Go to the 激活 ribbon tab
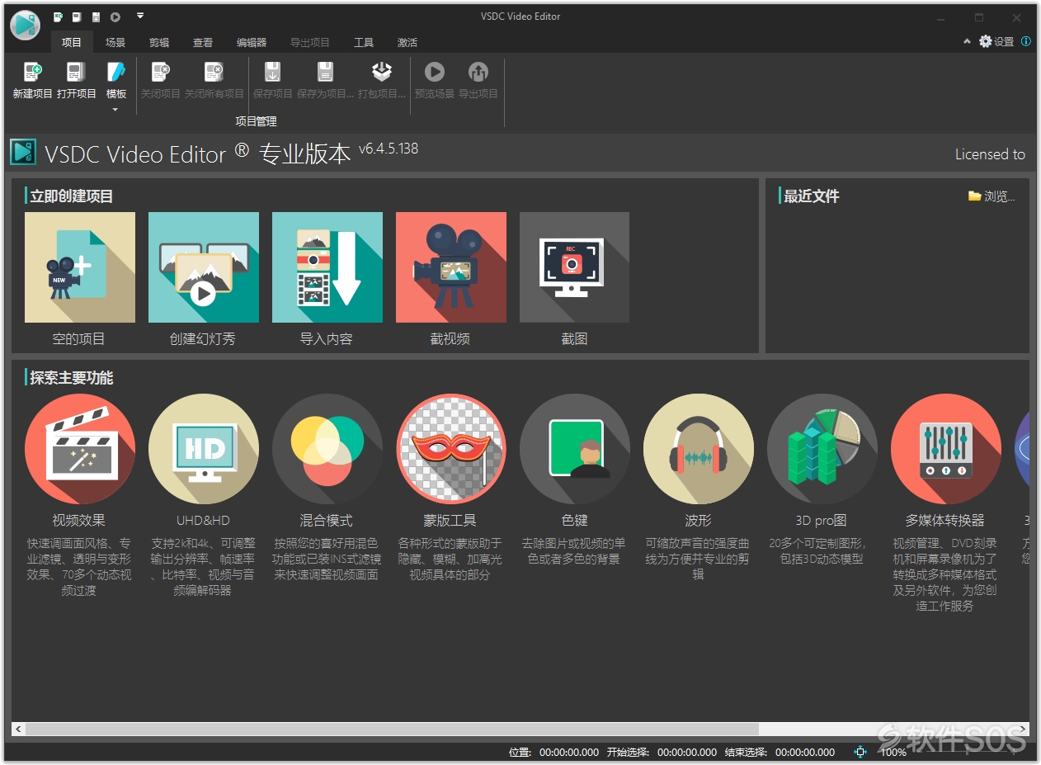 pos(407,42)
